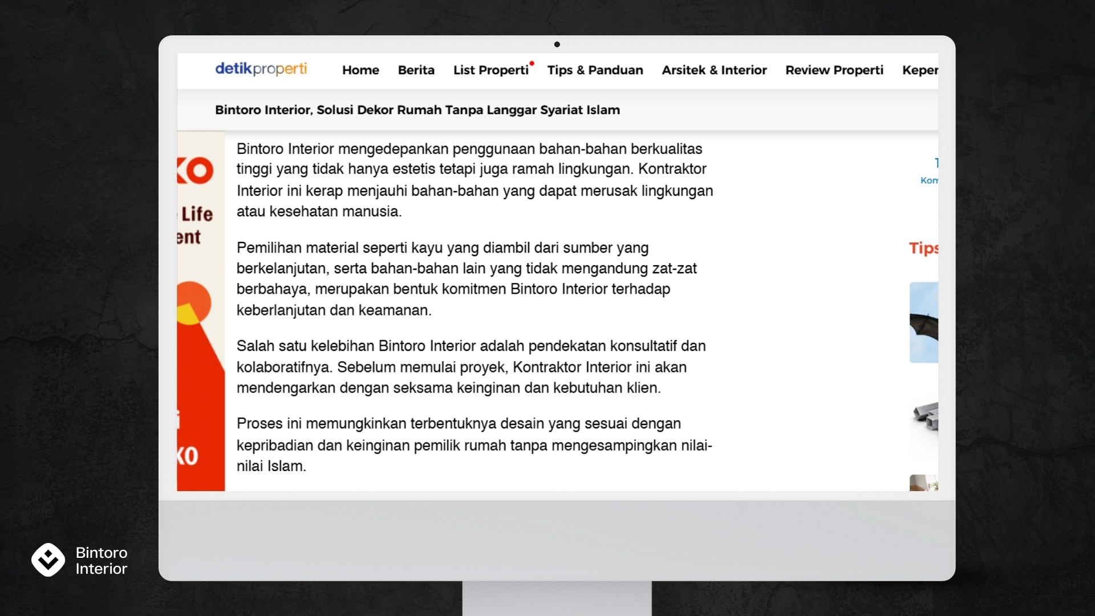Screen dimensions: 1095x616
Task: Click red notification dot beside List Properti
Action: pos(532,63)
